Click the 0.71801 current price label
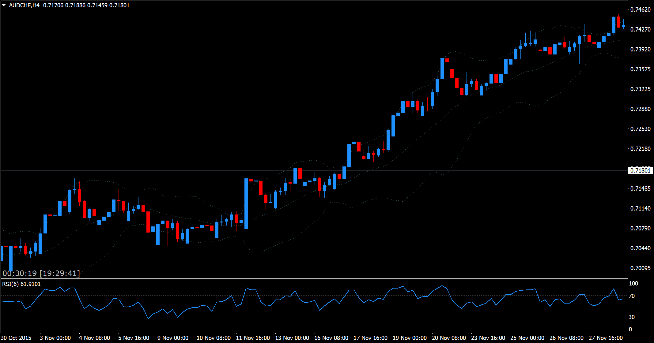Screen dimensions: 654x343 [640, 170]
